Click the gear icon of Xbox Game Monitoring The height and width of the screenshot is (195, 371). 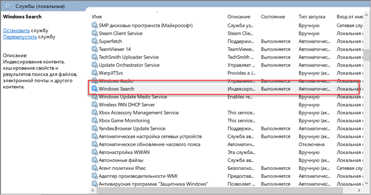click(94, 120)
